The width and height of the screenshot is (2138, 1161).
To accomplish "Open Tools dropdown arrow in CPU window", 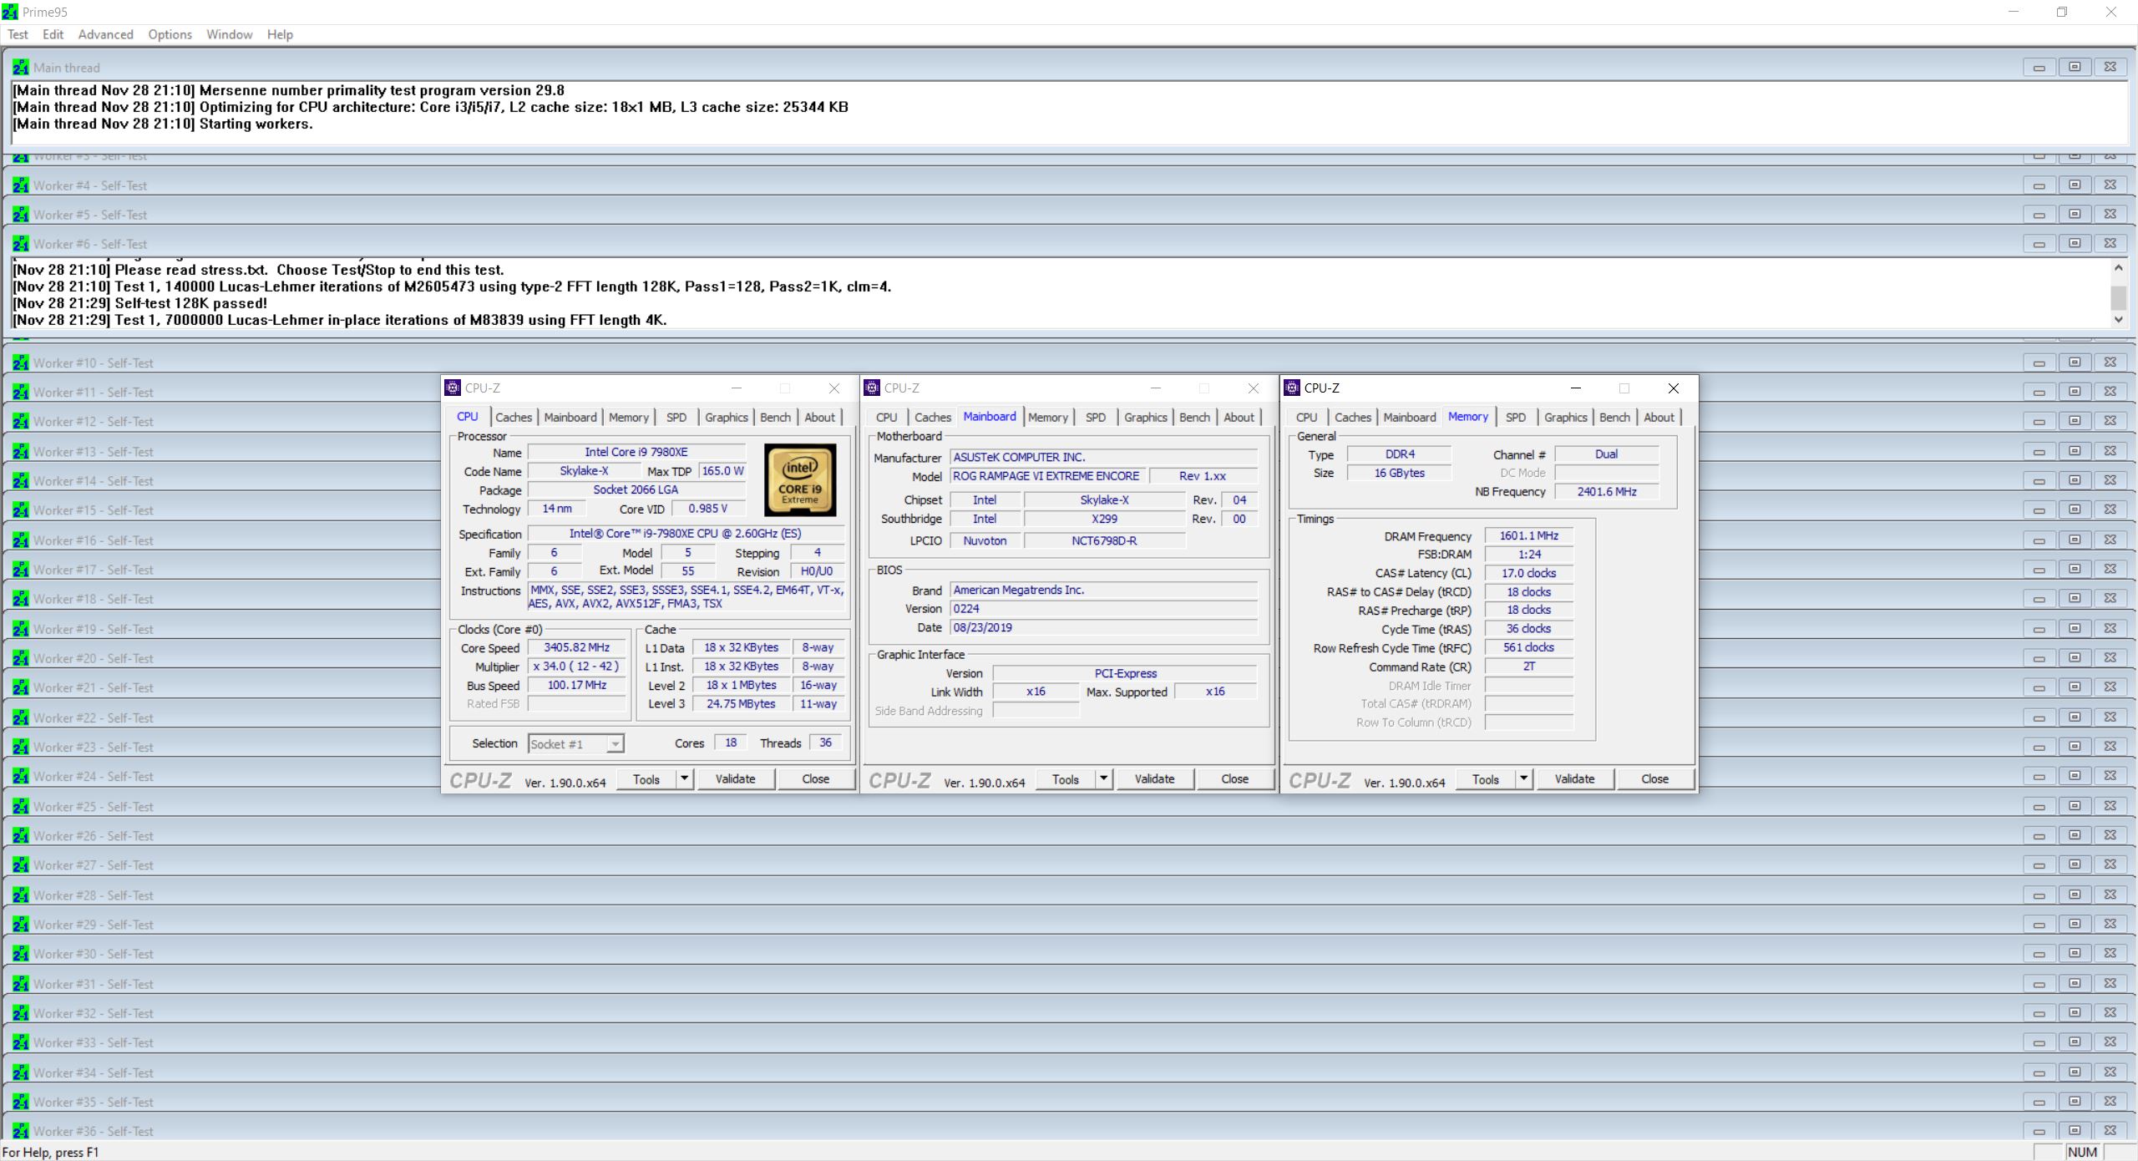I will coord(684,778).
